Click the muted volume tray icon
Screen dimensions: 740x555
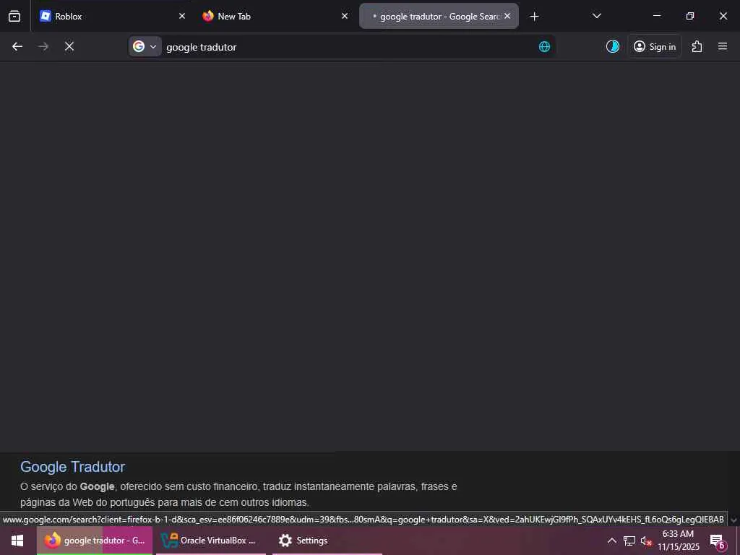(x=646, y=541)
